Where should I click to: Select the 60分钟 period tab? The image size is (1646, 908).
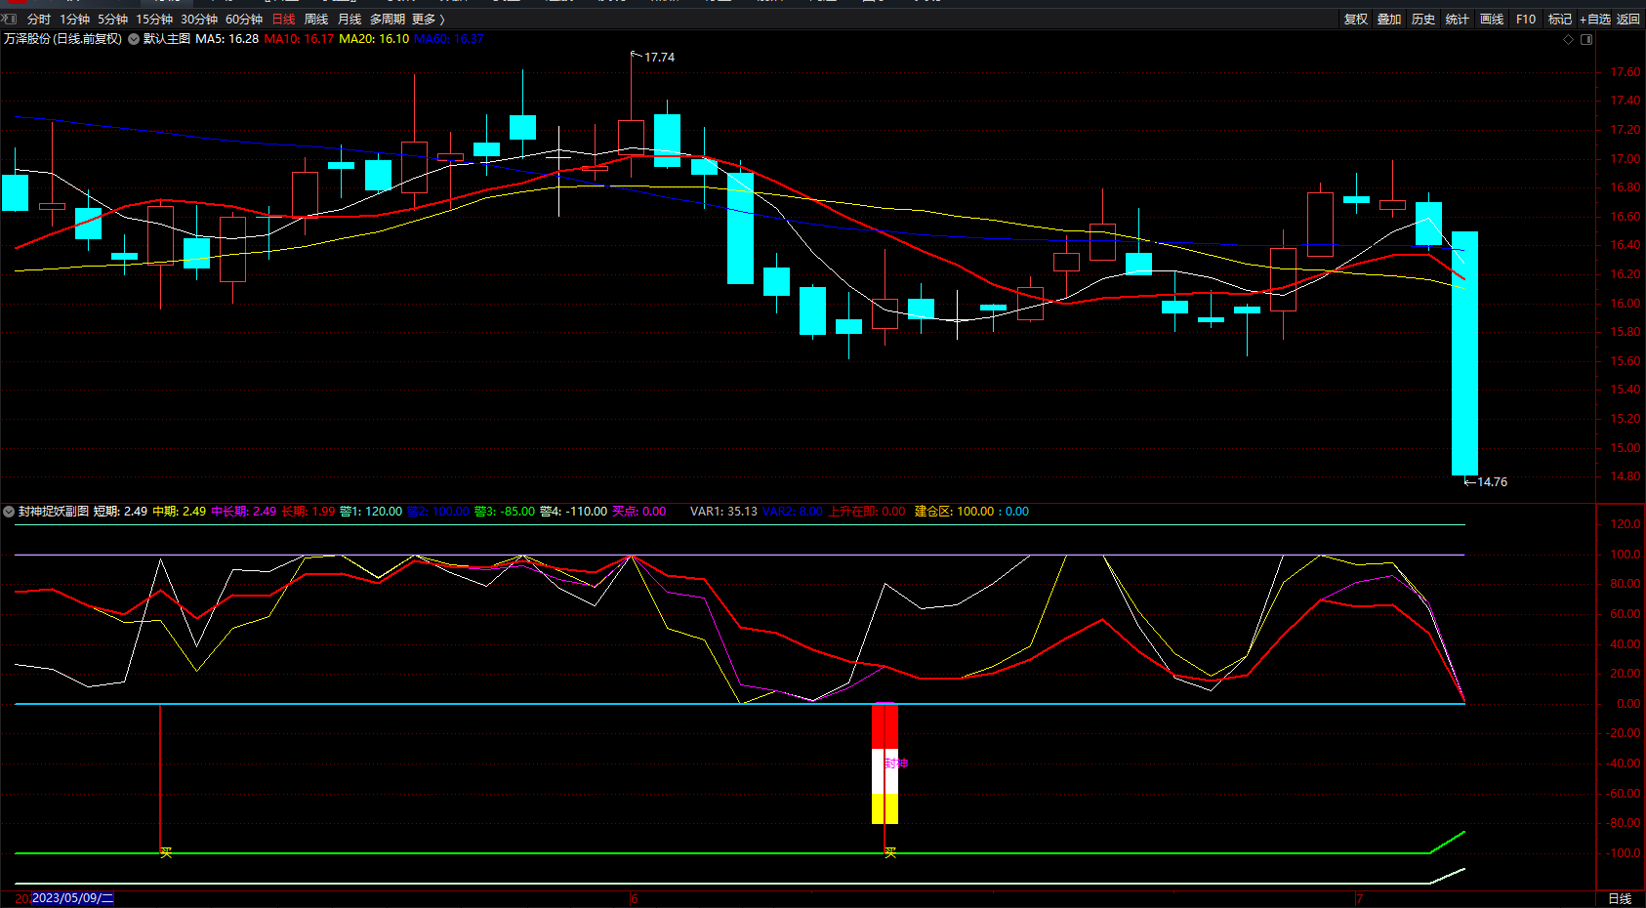click(244, 19)
